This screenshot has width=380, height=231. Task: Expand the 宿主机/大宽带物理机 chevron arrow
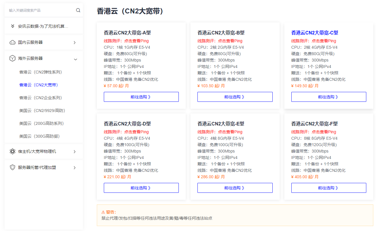[75, 152]
